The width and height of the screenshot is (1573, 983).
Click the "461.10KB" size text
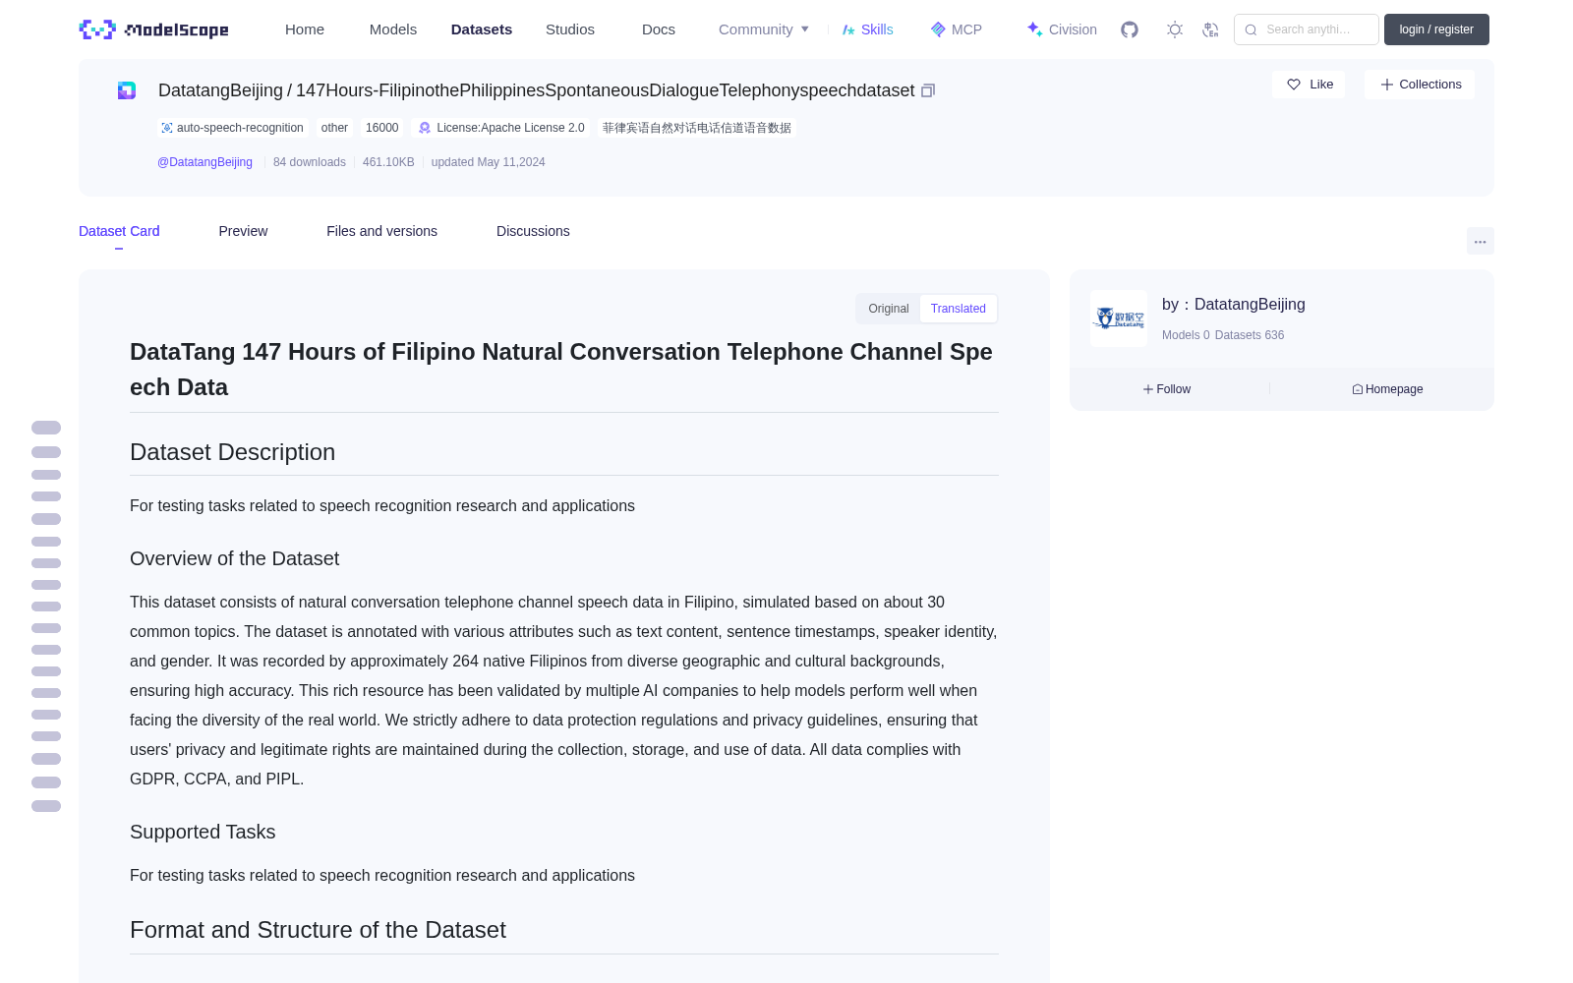pos(388,162)
